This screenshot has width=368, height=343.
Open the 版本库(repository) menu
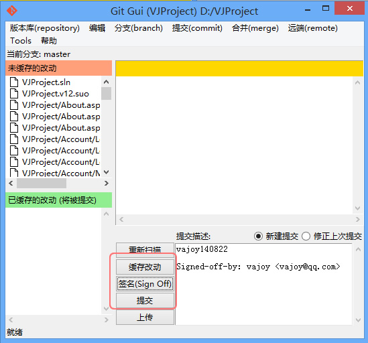coord(45,28)
